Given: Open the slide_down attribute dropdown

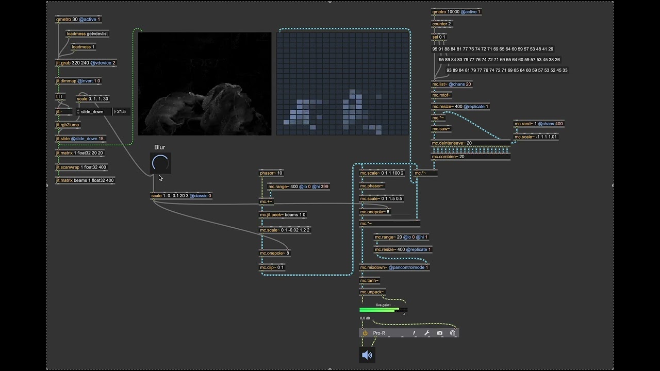Looking at the screenshot, I should pyautogui.click(x=93, y=111).
